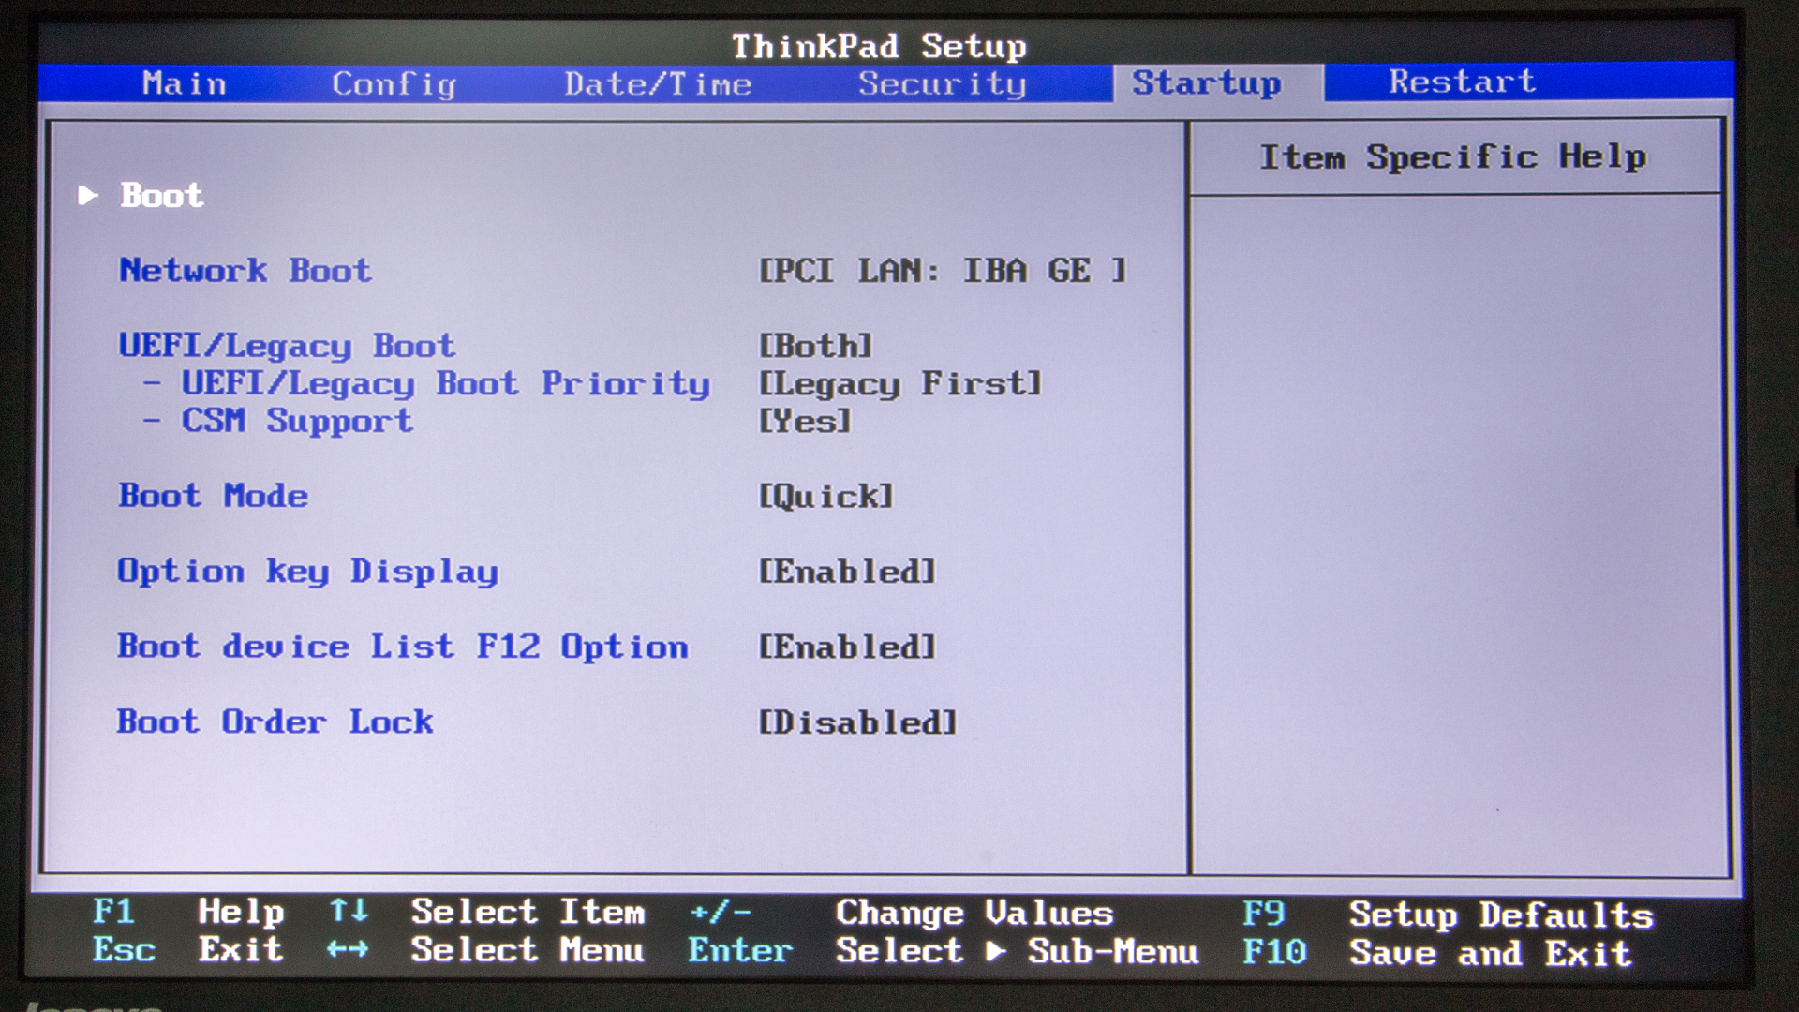Image resolution: width=1799 pixels, height=1012 pixels.
Task: Click the Sub-Menu arrow icon in footer
Action: click(996, 951)
